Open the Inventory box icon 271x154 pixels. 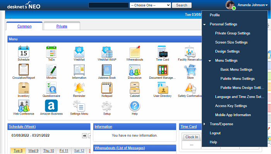click(24, 88)
